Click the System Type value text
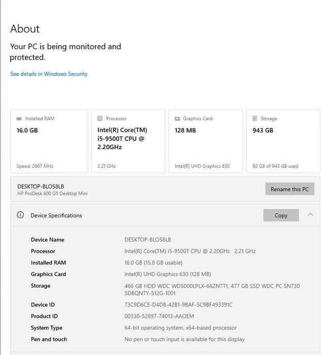Screen dimensions: 322x355 [x=181, y=328]
